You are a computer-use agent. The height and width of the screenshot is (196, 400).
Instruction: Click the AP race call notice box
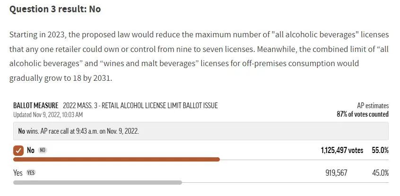pyautogui.click(x=201, y=131)
